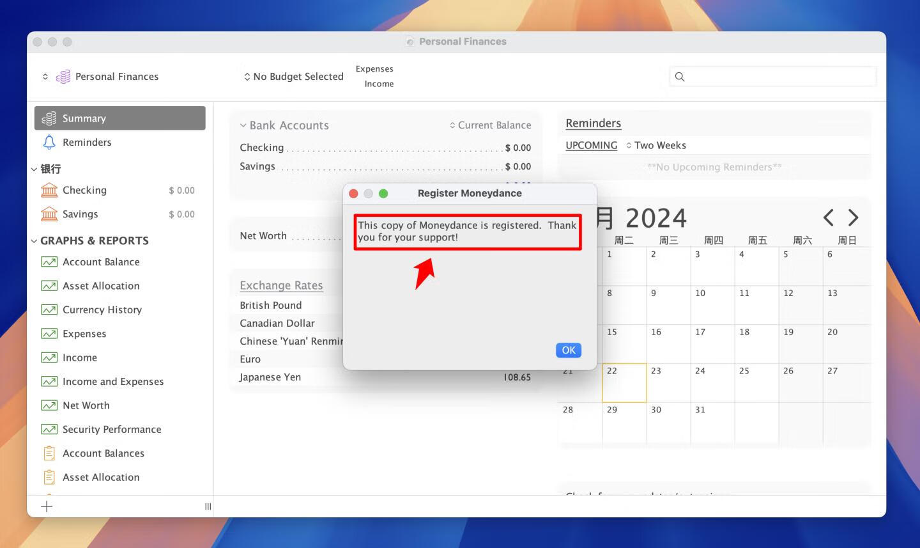
Task: Click the Japanese Yen exchange rate row
Action: 385,377
